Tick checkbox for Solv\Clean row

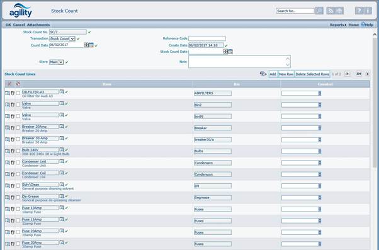pyautogui.click(x=18, y=186)
